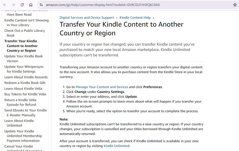
Task: Go back to the previous page
Action: point(5,5)
